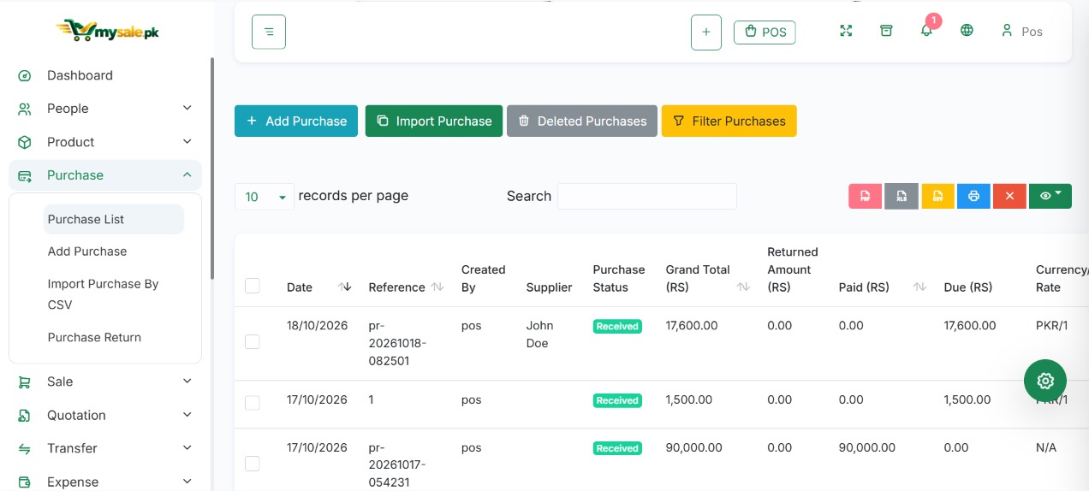
Task: Expand the People menu chevron
Action: click(187, 108)
